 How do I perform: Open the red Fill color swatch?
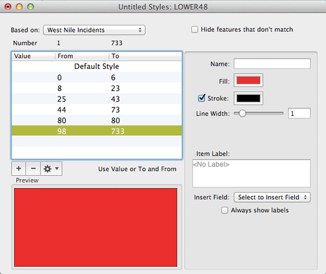pos(248,81)
